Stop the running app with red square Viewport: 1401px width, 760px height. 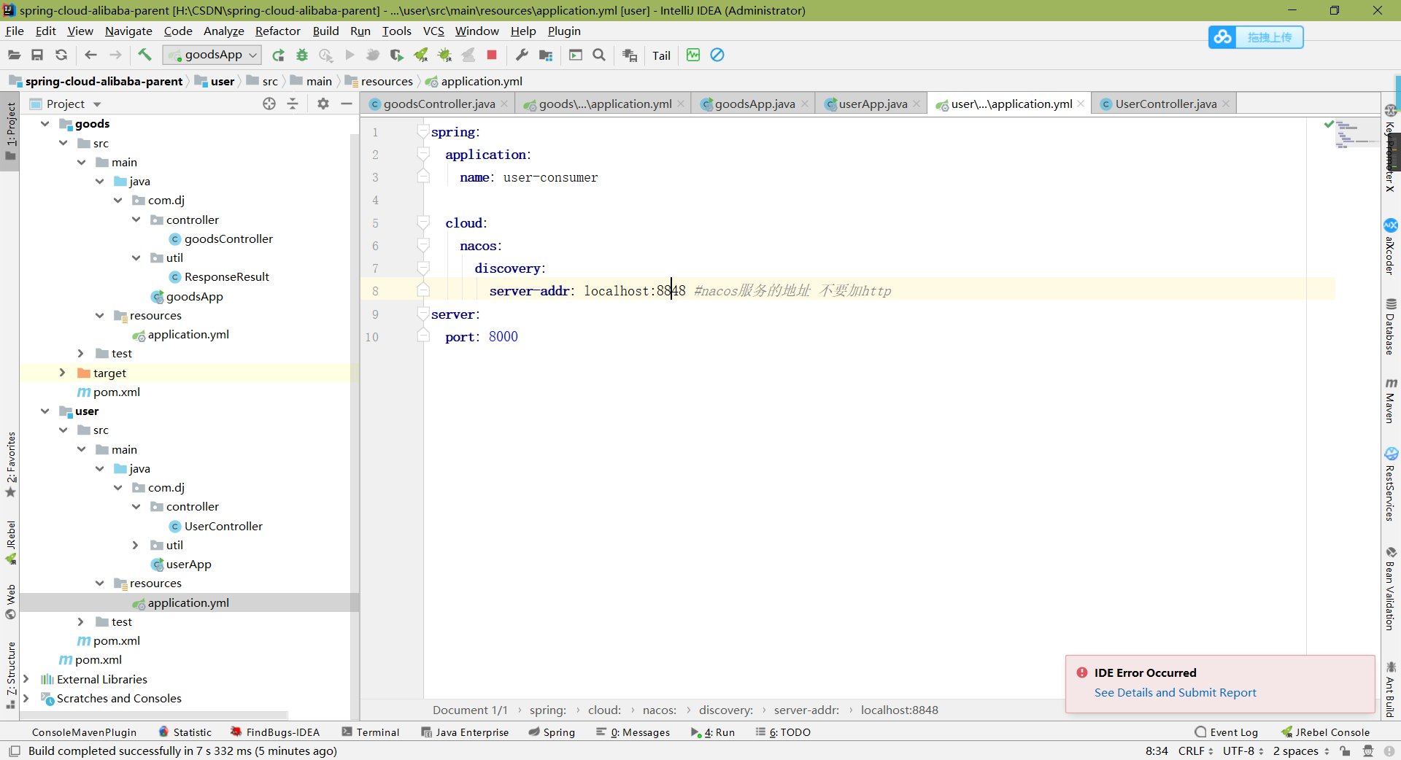coord(492,55)
